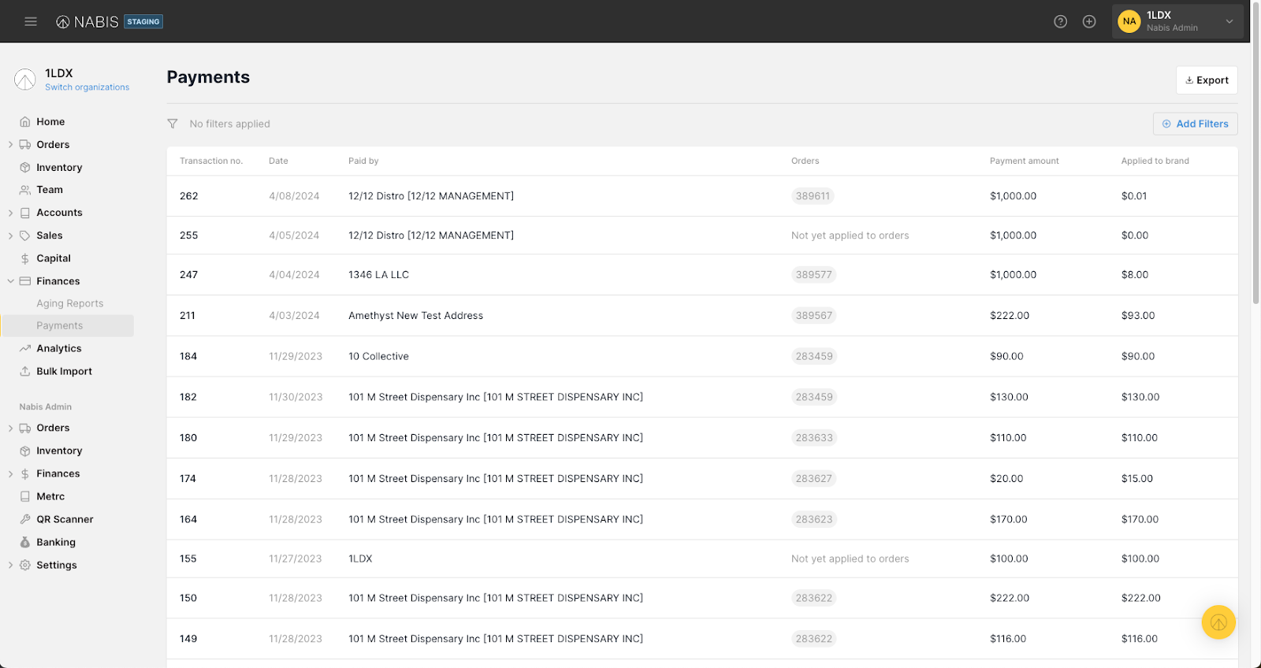Open the 1LDX account dropdown arrow
Viewport: 1261px width, 668px height.
point(1229,21)
